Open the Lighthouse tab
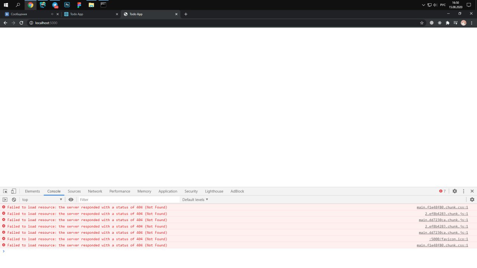Image resolution: width=477 pixels, height=268 pixels. point(214,191)
